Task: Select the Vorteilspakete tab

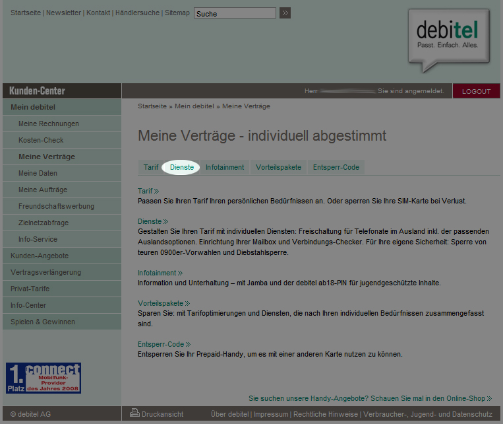Action: pyautogui.click(x=278, y=168)
